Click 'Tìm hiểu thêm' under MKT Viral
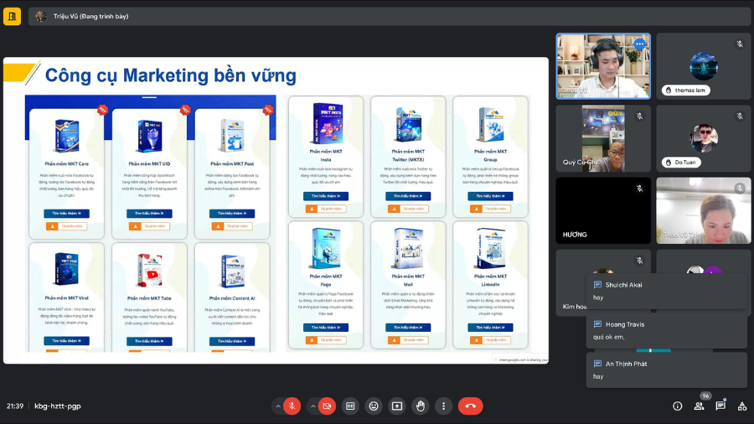Image resolution: width=754 pixels, height=424 pixels. click(x=66, y=341)
